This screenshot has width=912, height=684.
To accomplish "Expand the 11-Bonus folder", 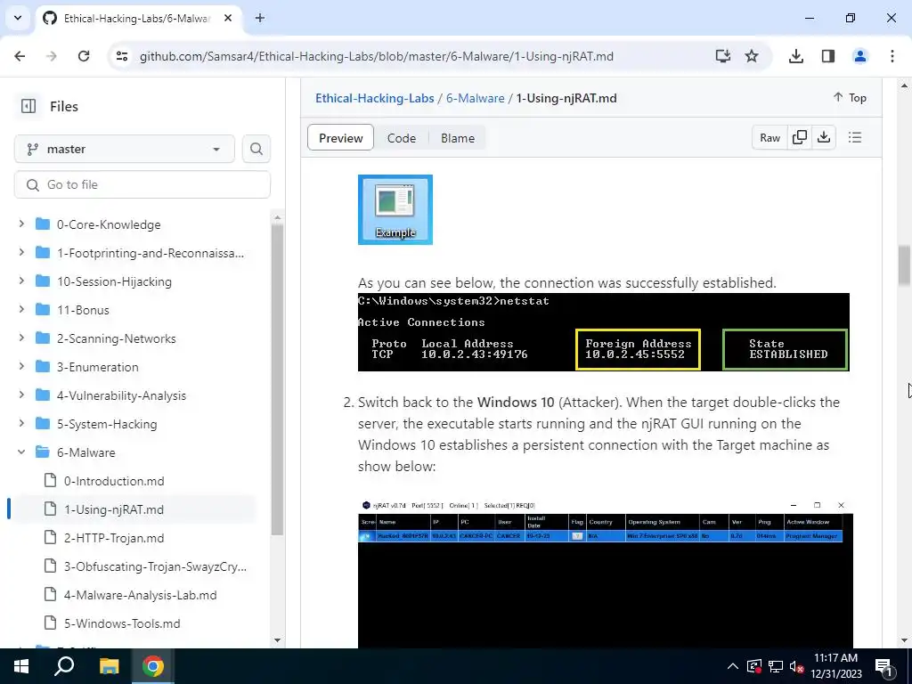I will [x=21, y=309].
